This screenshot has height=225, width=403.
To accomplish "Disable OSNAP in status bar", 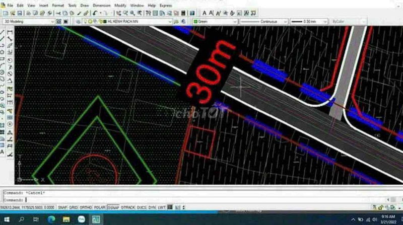I will pos(113,207).
